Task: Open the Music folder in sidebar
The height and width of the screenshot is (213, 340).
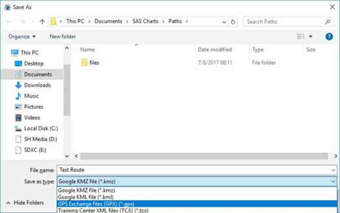Action: (31, 96)
